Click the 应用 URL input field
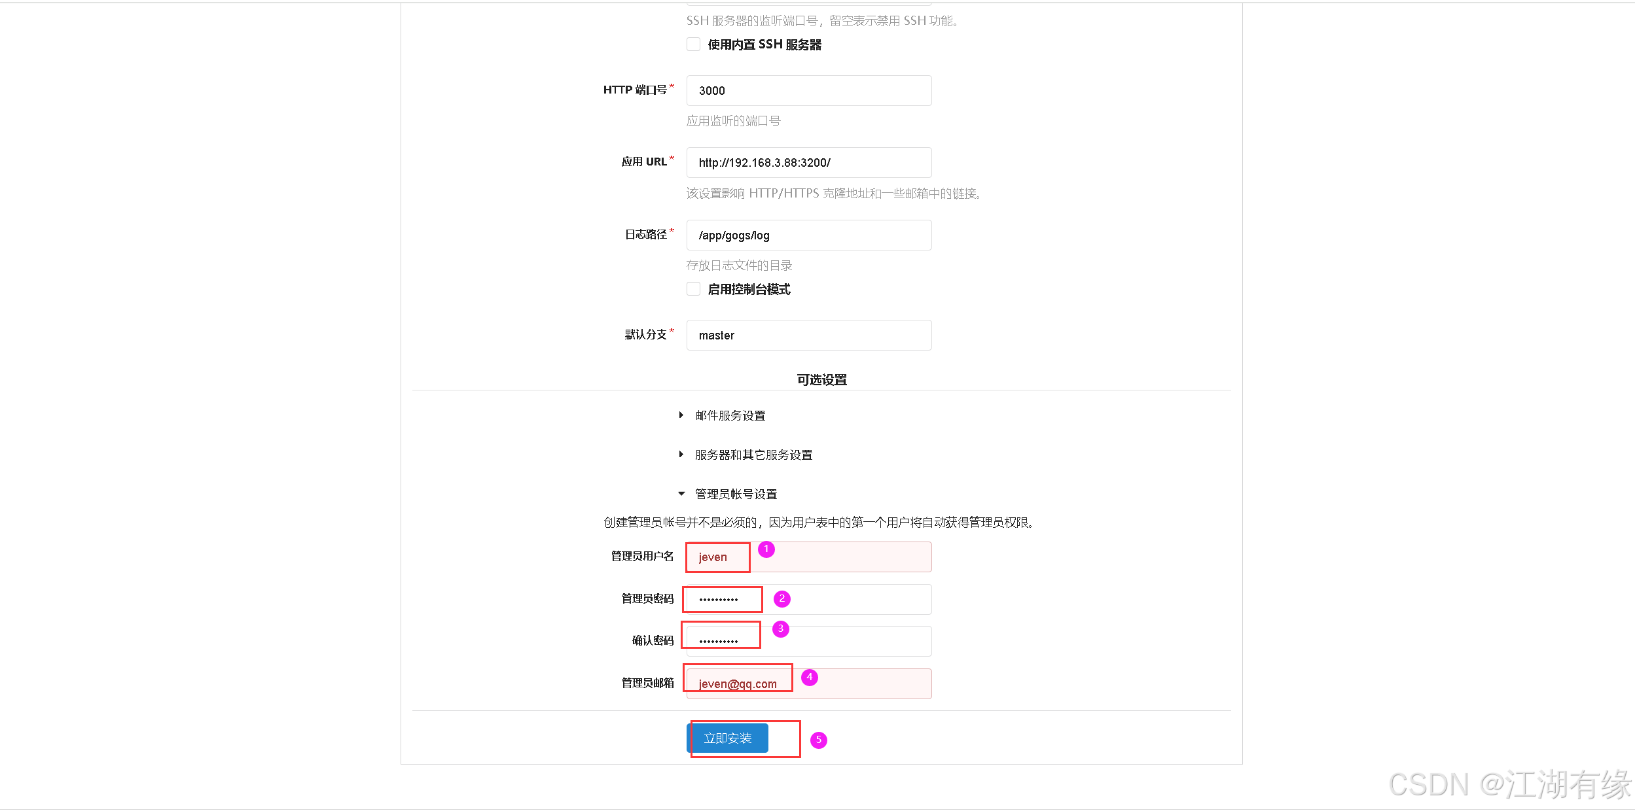Image resolution: width=1635 pixels, height=811 pixels. (809, 162)
